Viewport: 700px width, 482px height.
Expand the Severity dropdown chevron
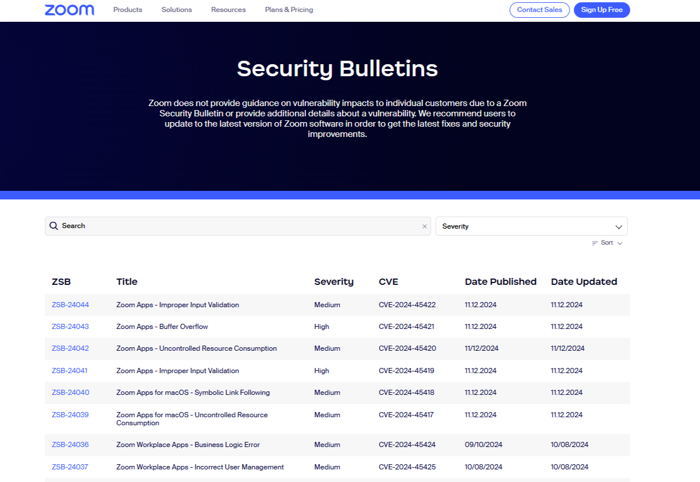(x=619, y=227)
